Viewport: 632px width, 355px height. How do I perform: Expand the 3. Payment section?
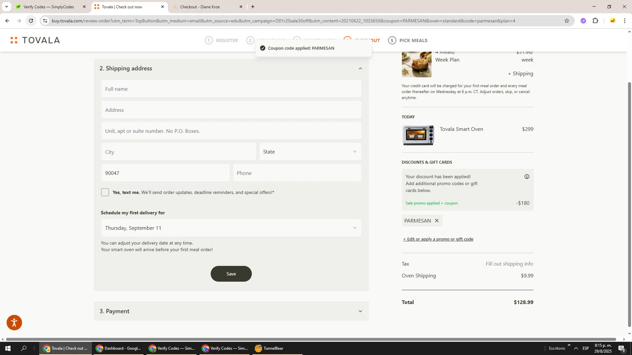point(231,311)
